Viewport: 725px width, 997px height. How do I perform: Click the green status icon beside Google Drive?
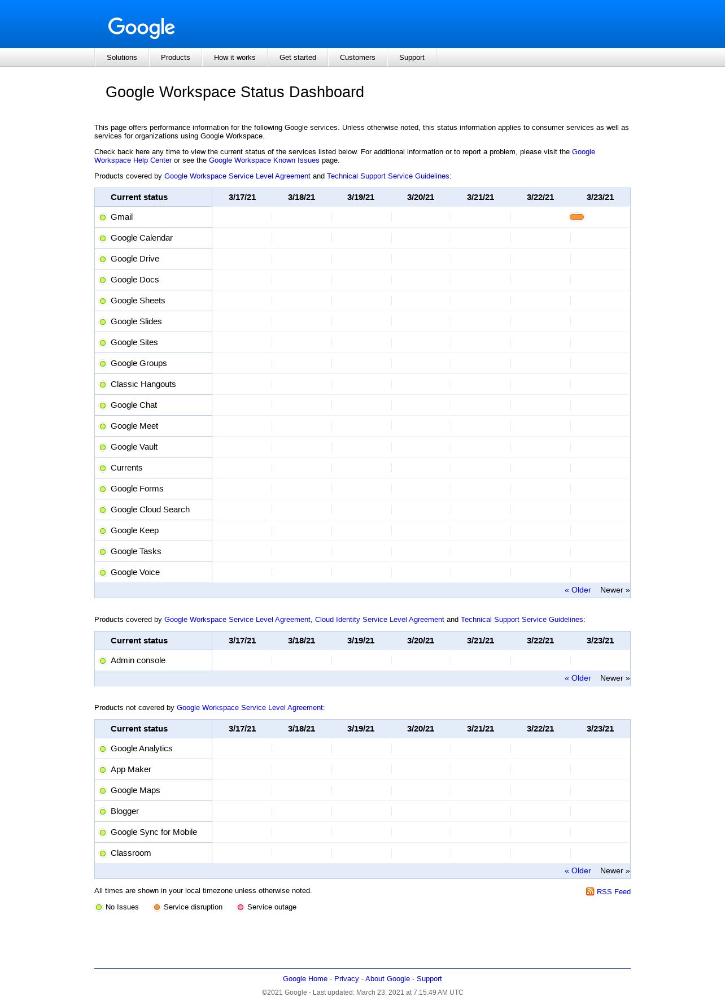[x=103, y=259]
